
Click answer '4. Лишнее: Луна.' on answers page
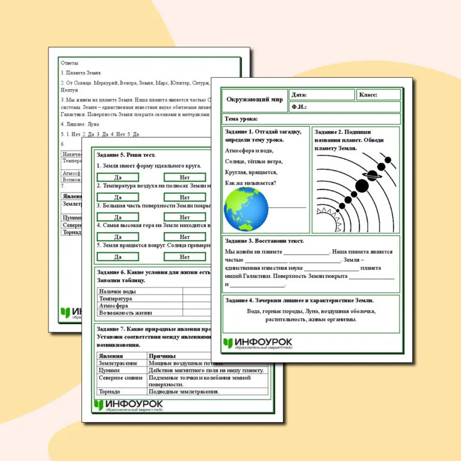pyautogui.click(x=80, y=124)
